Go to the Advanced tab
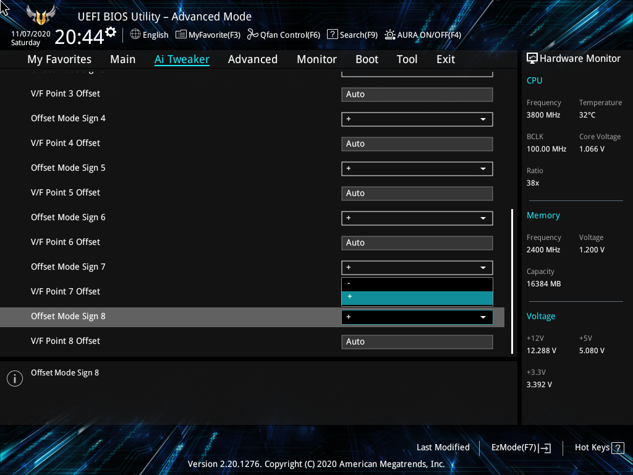633x475 pixels. coord(253,59)
